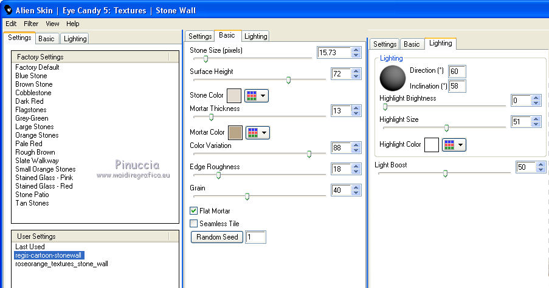Viewport: 549px width, 288px height.
Task: Click the Edge Roughness spinner arrows
Action: 356,169
